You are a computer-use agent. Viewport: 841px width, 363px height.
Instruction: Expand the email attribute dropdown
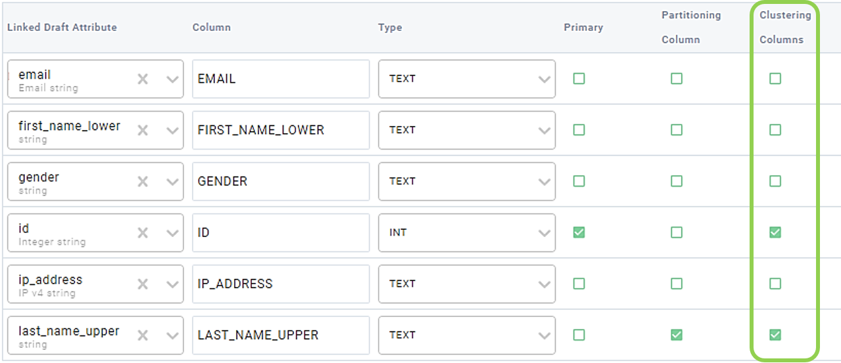point(172,79)
